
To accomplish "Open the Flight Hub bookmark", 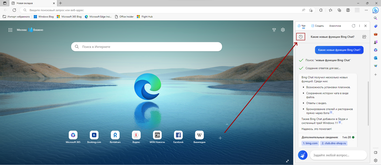I will coord(144,16).
